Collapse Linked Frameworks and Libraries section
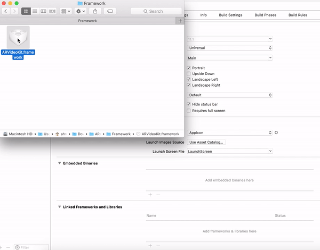Viewport: 320px width, 250px height. point(59,207)
